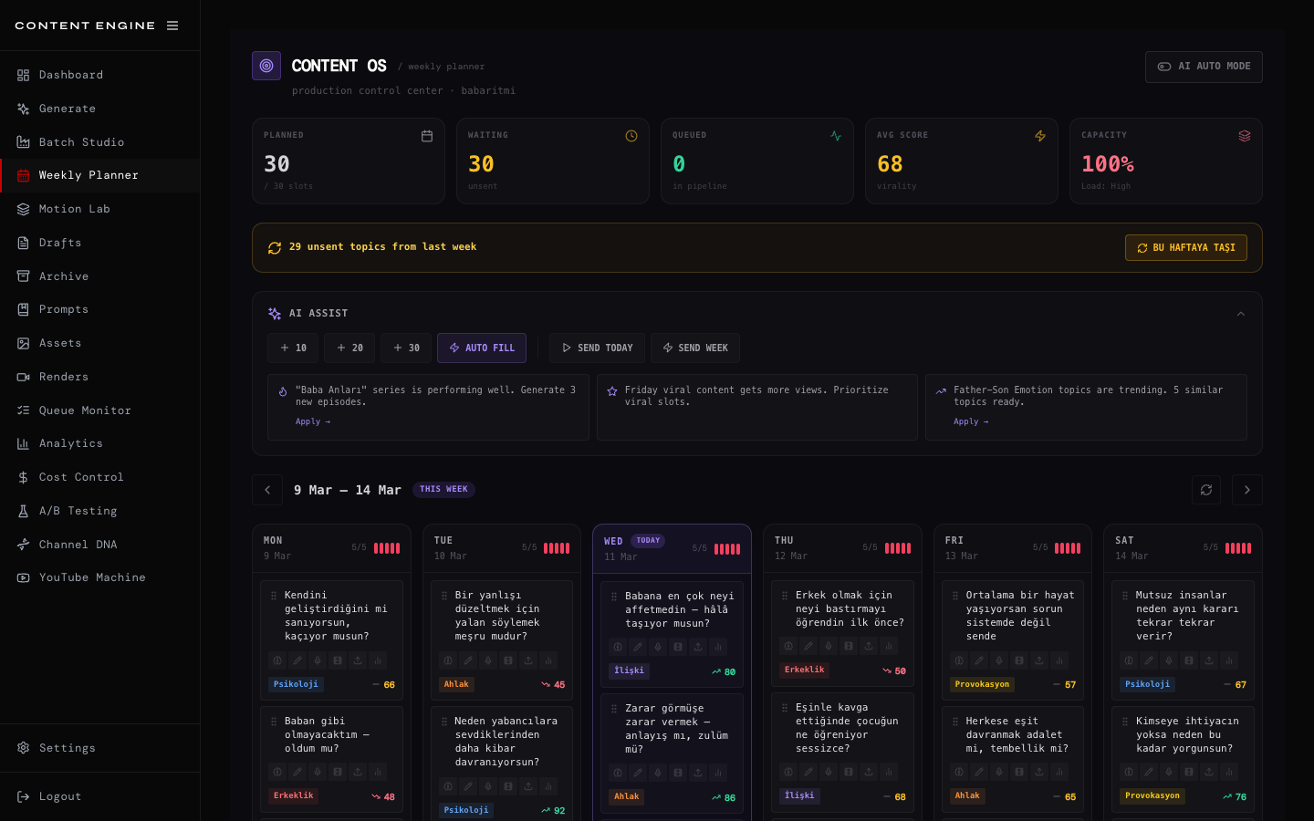Click 'Bu Haftaya Taşı' button
This screenshot has height=821, width=1314.
pos(1185,248)
